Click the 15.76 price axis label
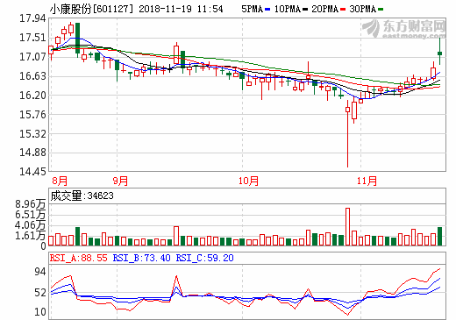The image size is (456, 320). (x=32, y=115)
